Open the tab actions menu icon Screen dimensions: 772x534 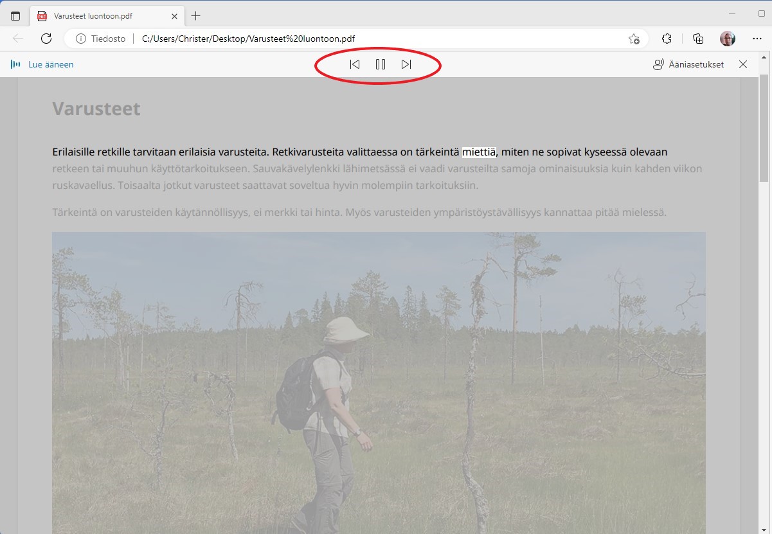pyautogui.click(x=15, y=16)
